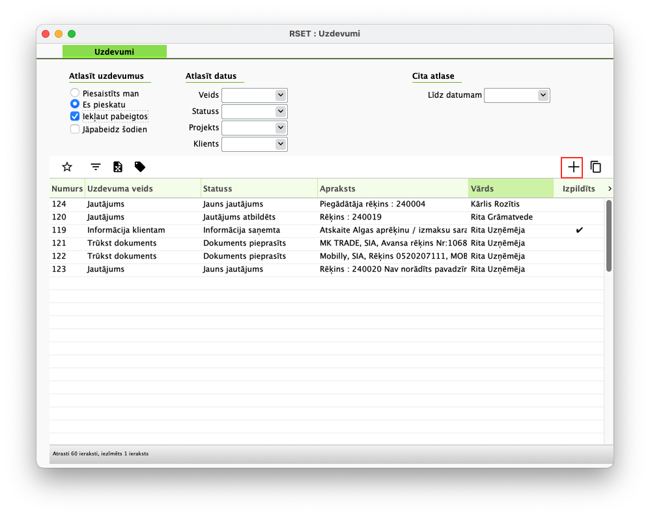Open the filter list icon
The image size is (650, 516).
tap(96, 167)
